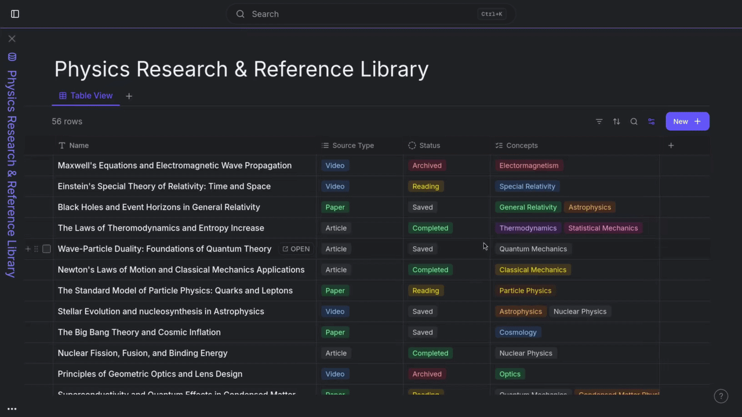The height and width of the screenshot is (417, 742).
Task: Click Stellar Evolution and nucleosynthesis in Astrophysics
Action: pos(161,312)
